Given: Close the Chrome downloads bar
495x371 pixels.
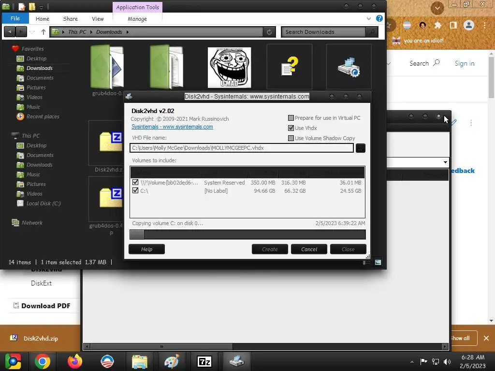Looking at the screenshot, I should pos(486,338).
